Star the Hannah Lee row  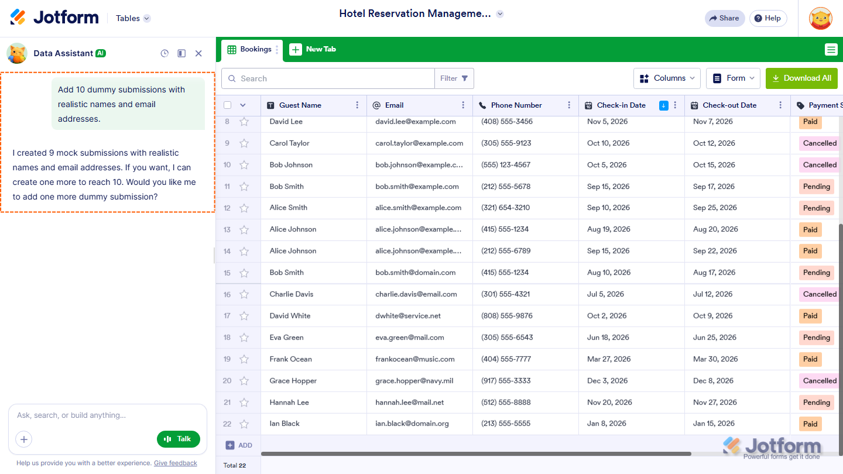pos(244,403)
